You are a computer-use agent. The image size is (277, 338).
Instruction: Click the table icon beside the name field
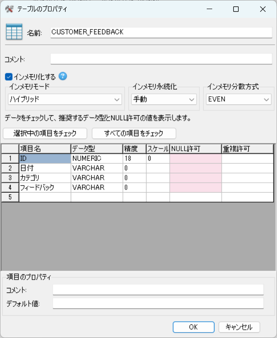(14, 32)
